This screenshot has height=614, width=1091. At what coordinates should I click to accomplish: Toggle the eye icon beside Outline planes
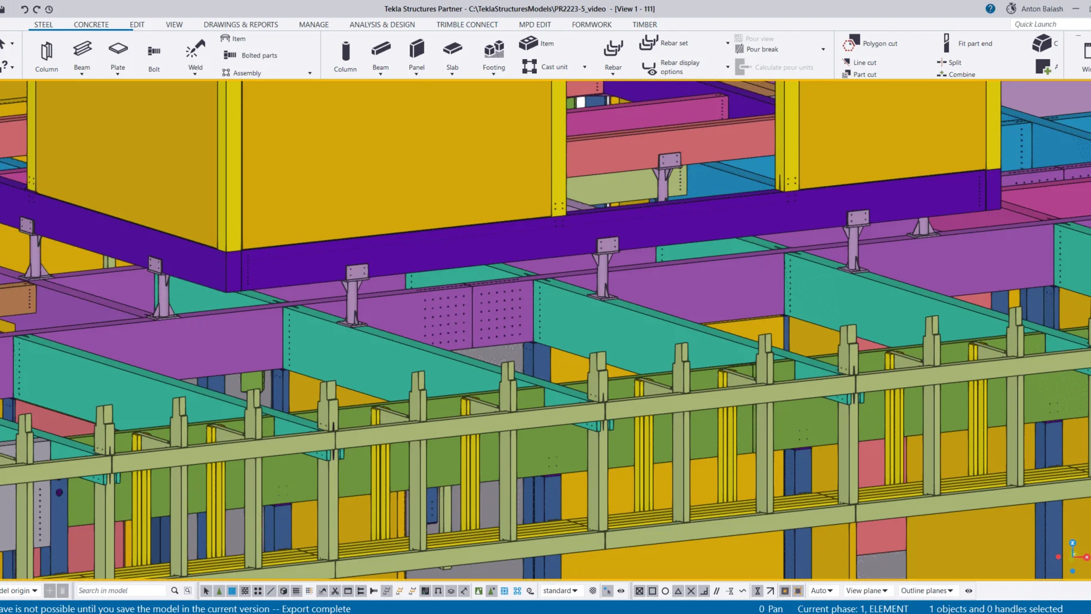pos(969,591)
